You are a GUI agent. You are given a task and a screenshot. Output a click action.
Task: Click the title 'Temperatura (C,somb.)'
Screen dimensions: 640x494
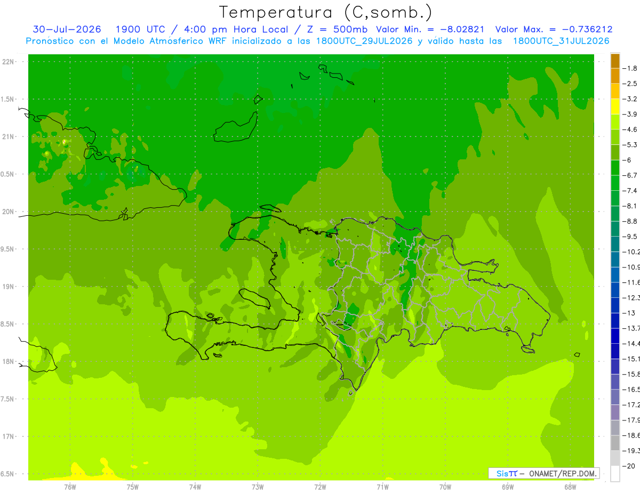pyautogui.click(x=325, y=12)
